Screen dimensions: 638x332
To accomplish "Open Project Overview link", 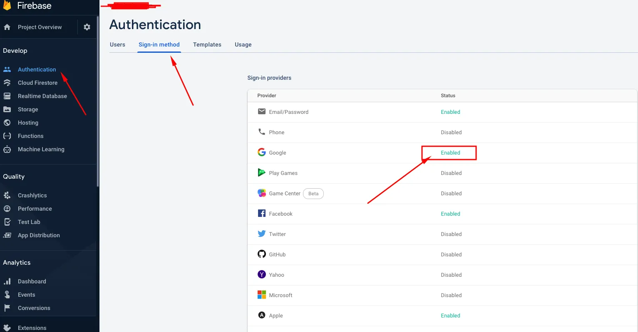I will [40, 27].
